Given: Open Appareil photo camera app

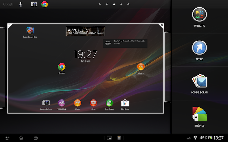Looking at the screenshot, I should click(x=46, y=103).
